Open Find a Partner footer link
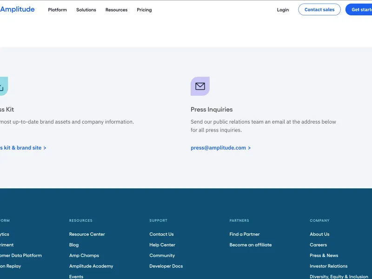372x279 pixels. 245,234
